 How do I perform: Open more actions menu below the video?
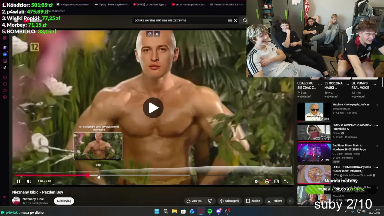290,201
